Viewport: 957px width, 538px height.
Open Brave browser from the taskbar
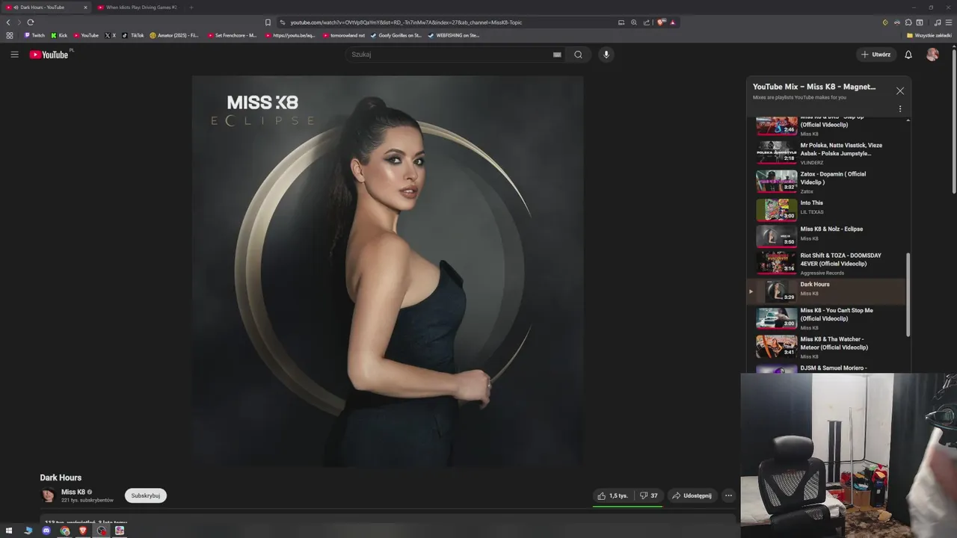coord(82,531)
